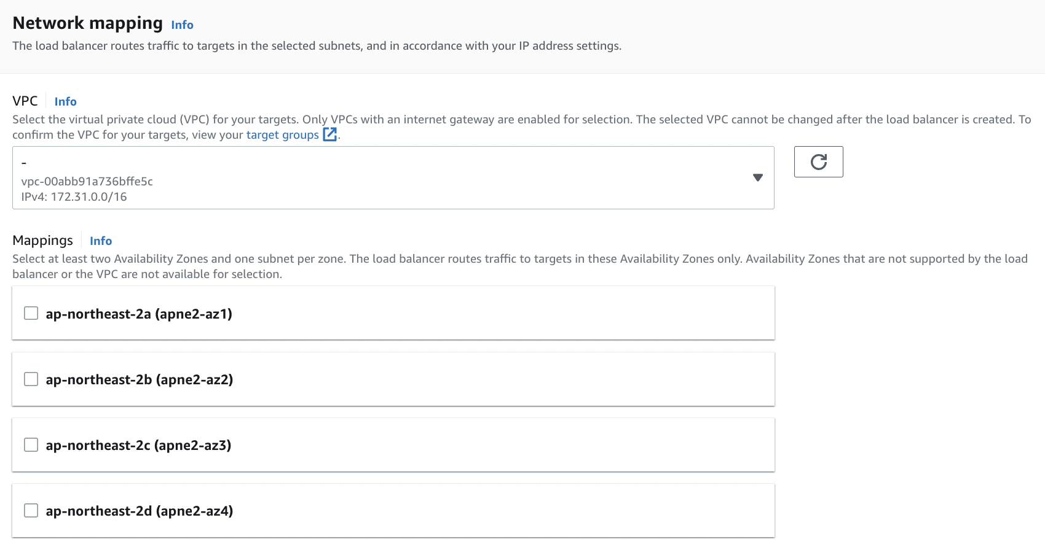
Task: Click the Mappings field label
Action: coord(42,241)
